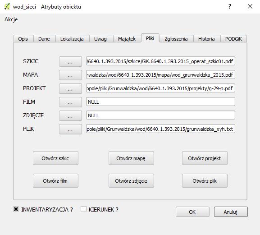Click Otwórz plik button
Image resolution: width=260 pixels, height=235 pixels.
tap(205, 181)
